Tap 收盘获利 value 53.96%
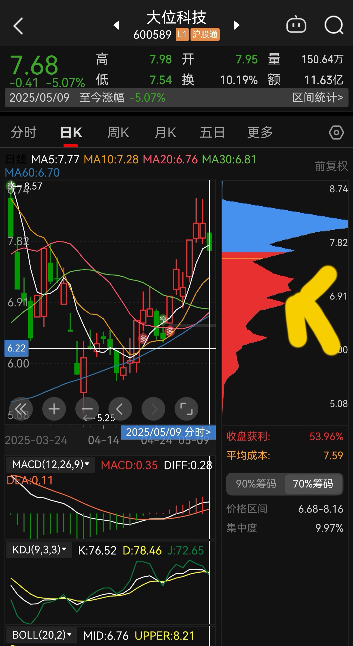 point(326,436)
